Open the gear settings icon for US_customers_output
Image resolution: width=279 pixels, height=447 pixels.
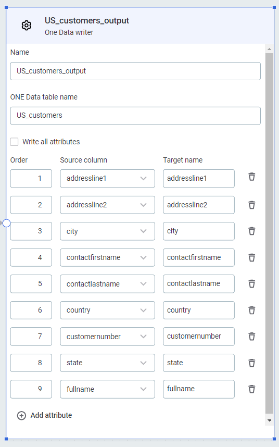[x=27, y=26]
